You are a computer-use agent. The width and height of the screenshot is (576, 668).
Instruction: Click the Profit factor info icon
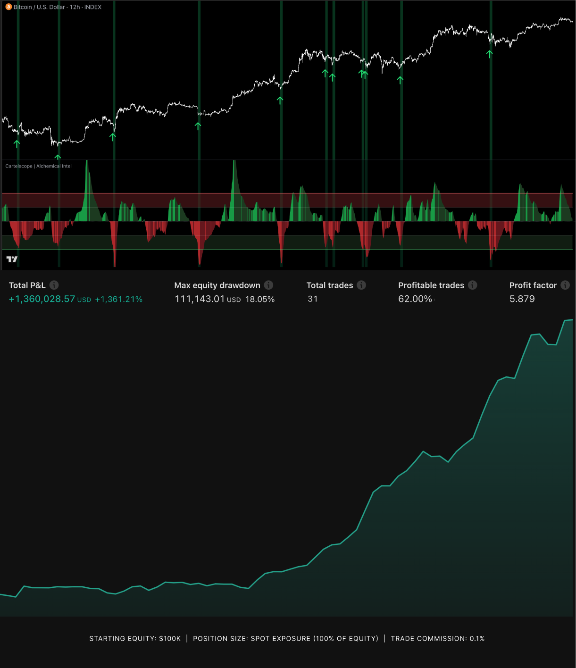(x=565, y=285)
